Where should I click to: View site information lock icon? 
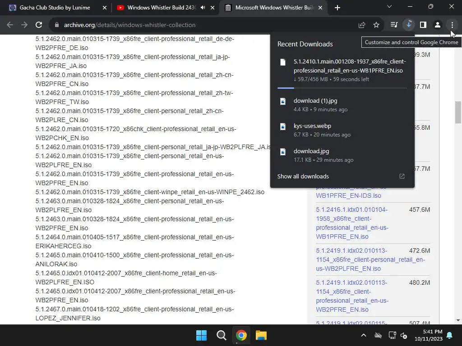pos(57,25)
